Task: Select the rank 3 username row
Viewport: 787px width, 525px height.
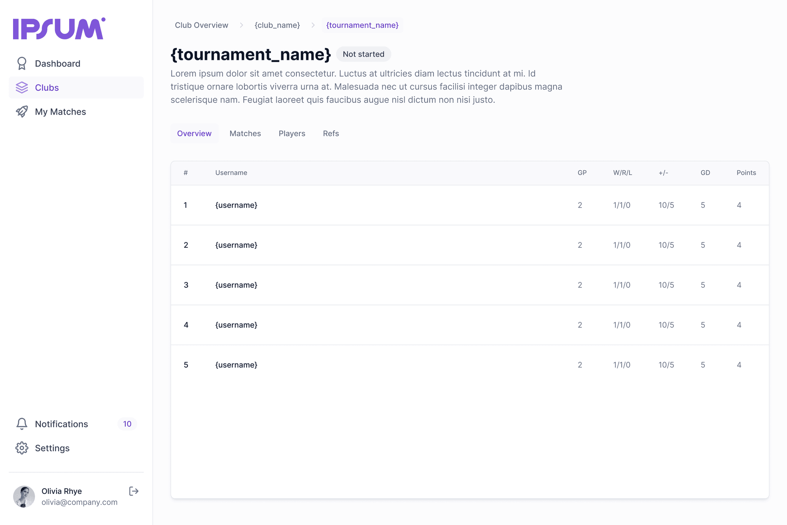Action: [x=236, y=285]
